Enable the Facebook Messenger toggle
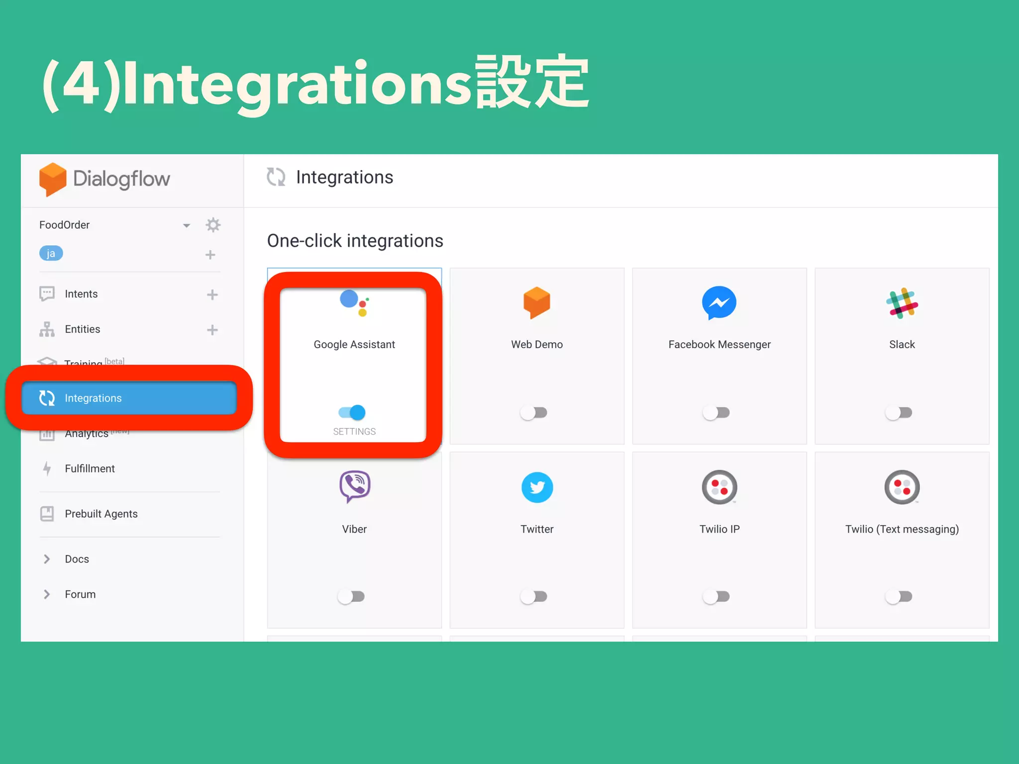Screen dimensions: 1019x764 (716, 412)
